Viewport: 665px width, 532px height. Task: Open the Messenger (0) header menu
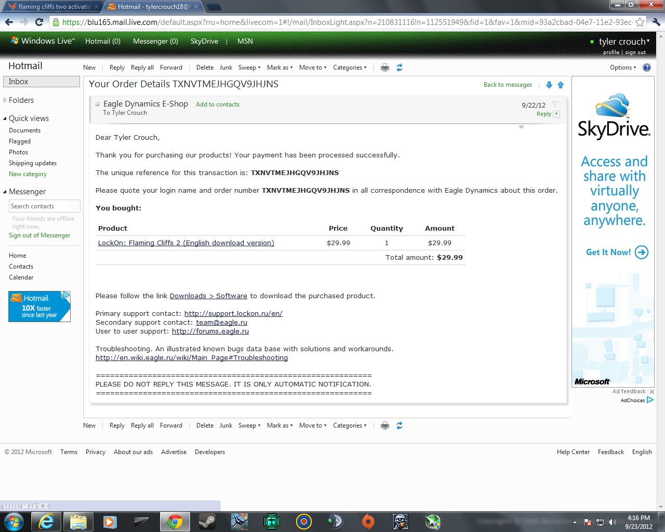click(155, 41)
